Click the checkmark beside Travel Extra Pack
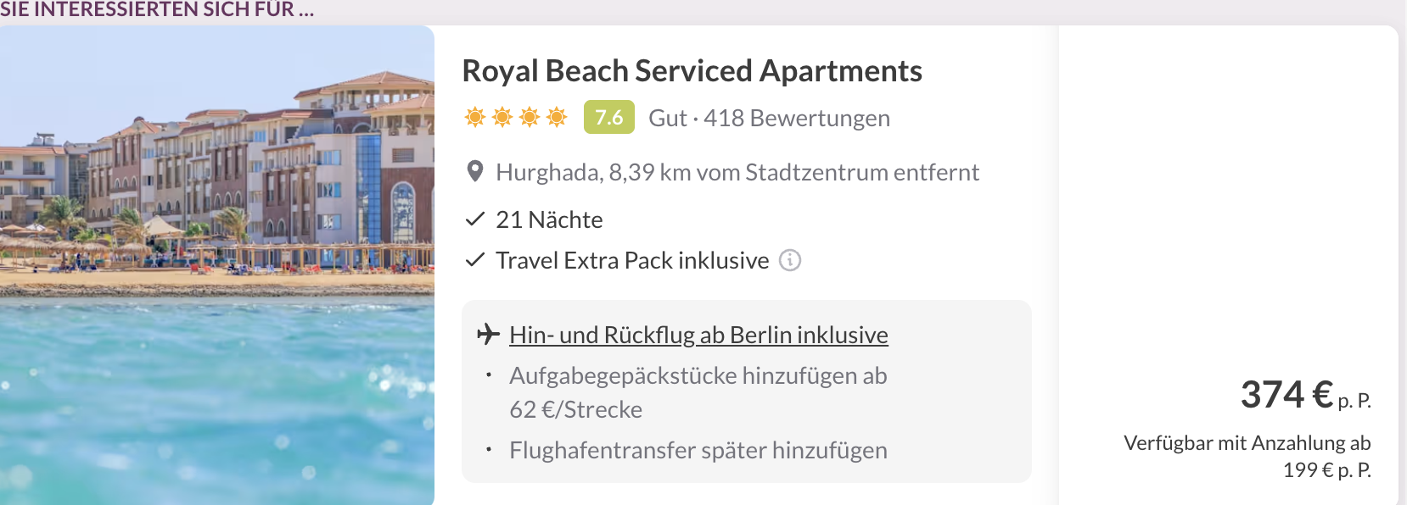Screen dimensions: 1407x505 (475, 260)
